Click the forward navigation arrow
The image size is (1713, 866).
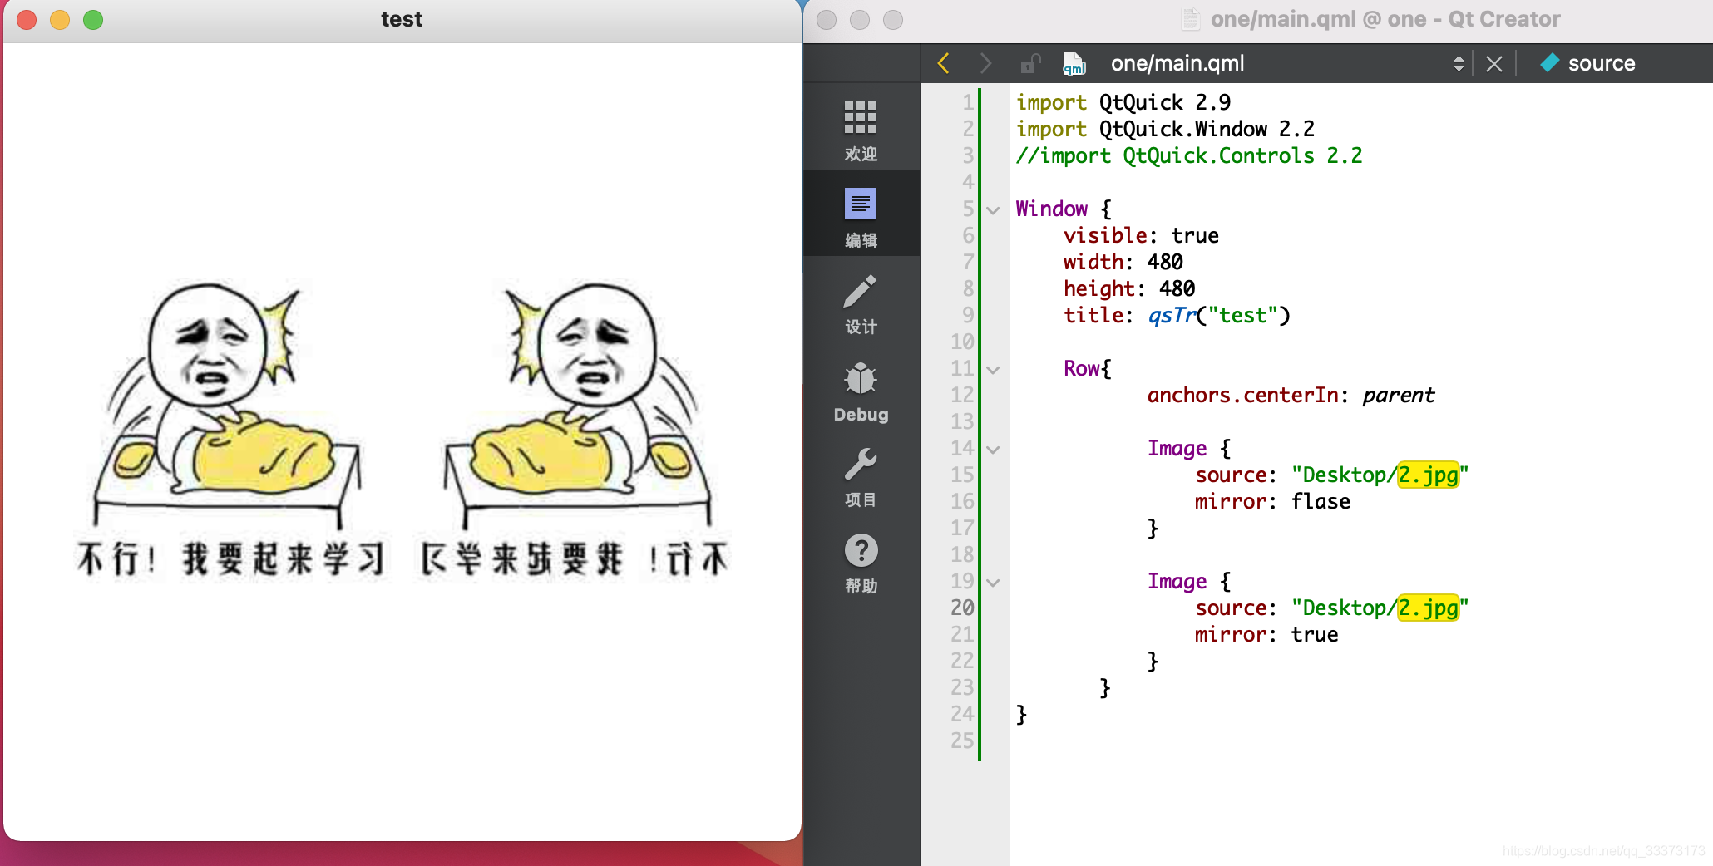pyautogui.click(x=986, y=63)
